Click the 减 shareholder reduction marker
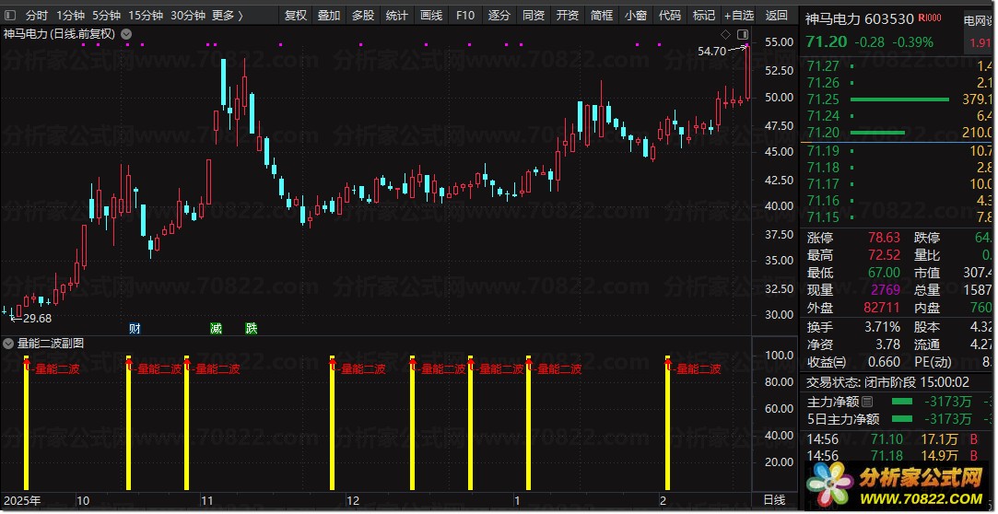998x514 pixels. 217,328
